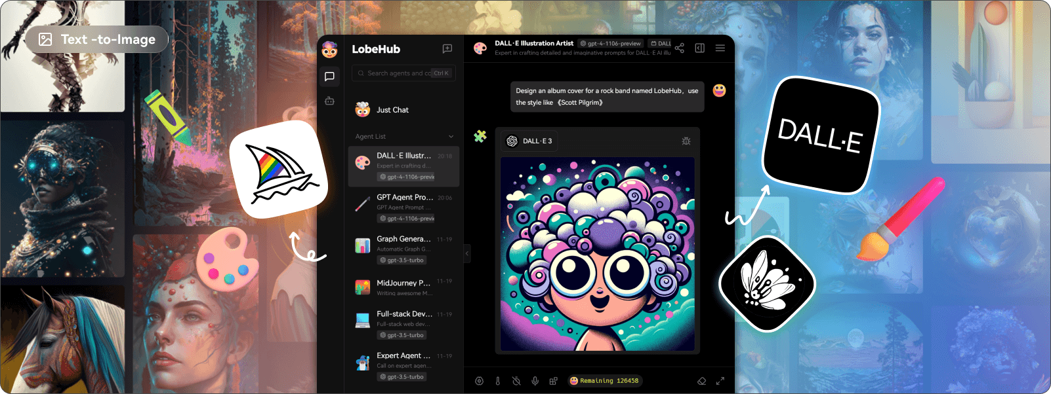Open the plugins icon in the chat toolbar

pyautogui.click(x=553, y=381)
